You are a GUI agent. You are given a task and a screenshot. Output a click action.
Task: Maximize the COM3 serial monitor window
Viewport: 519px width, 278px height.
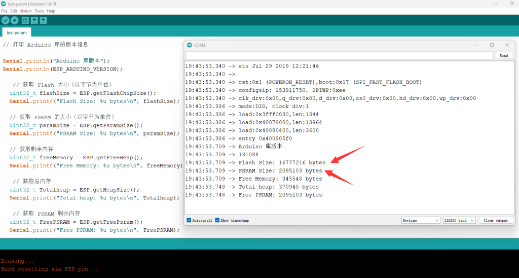tap(492, 45)
